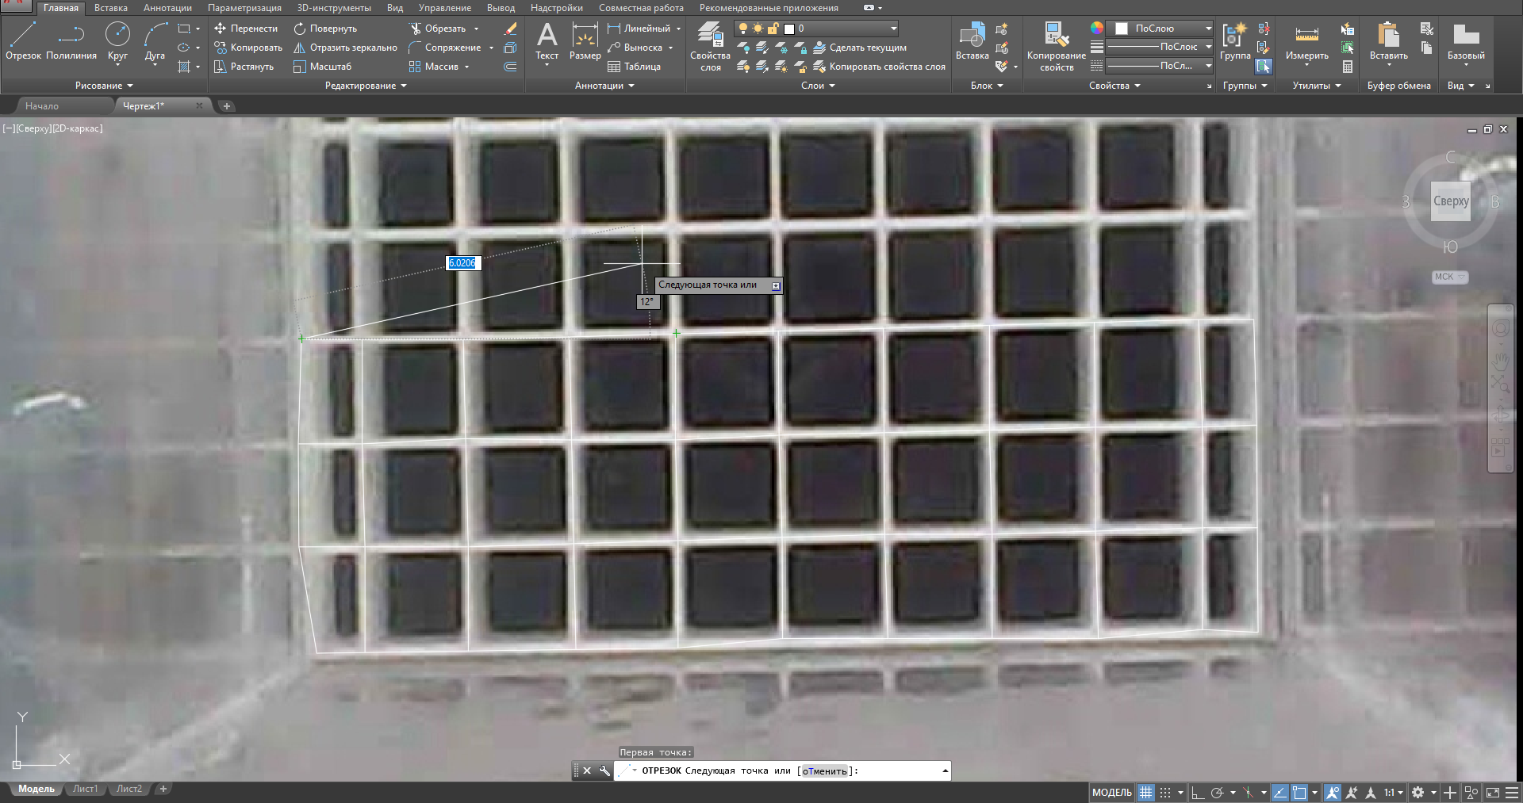Click отменить option in command line
Screen dimensions: 1523x803
pos(824,770)
